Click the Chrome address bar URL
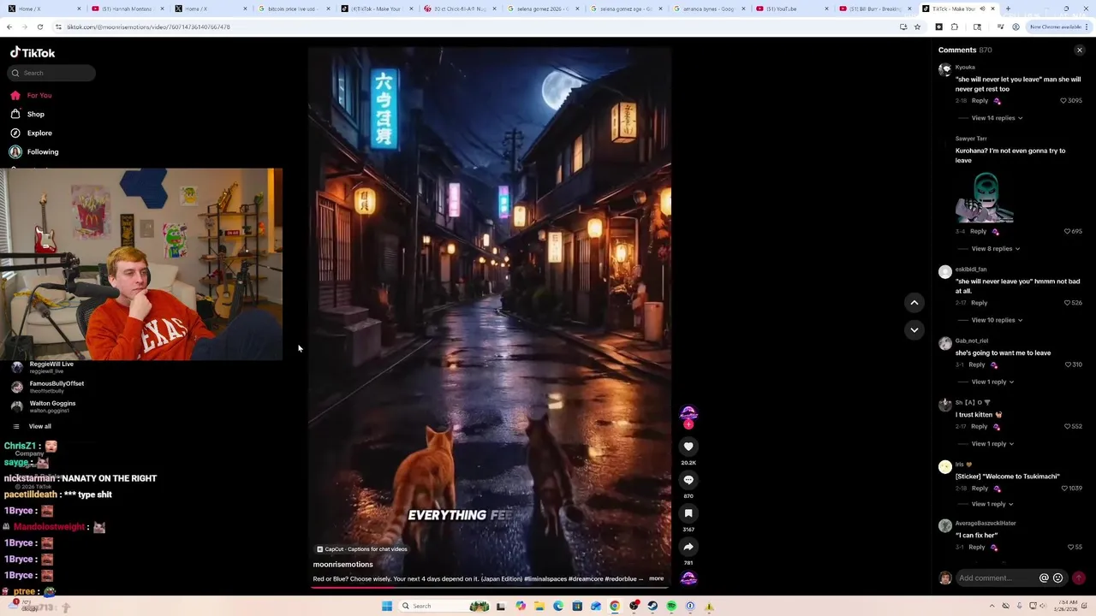Image resolution: width=1096 pixels, height=616 pixels. pos(148,27)
